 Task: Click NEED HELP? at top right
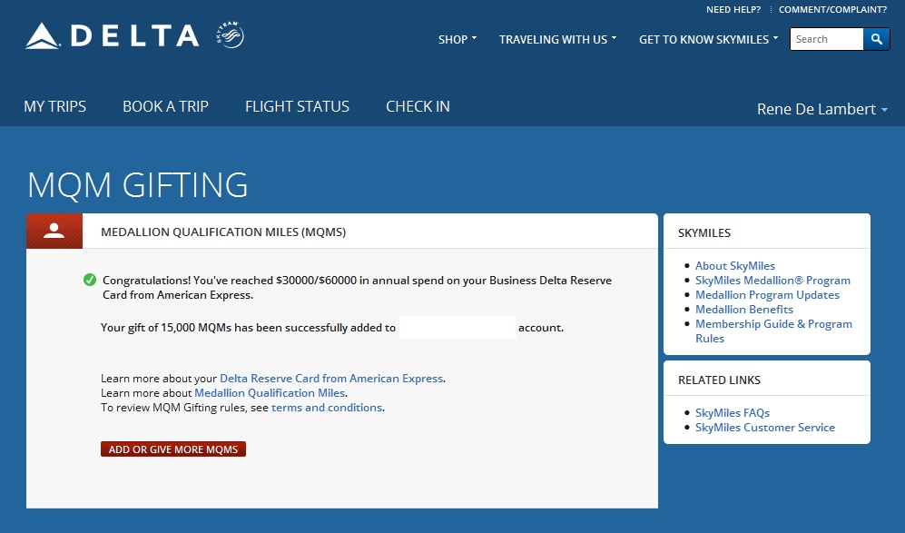tap(733, 9)
